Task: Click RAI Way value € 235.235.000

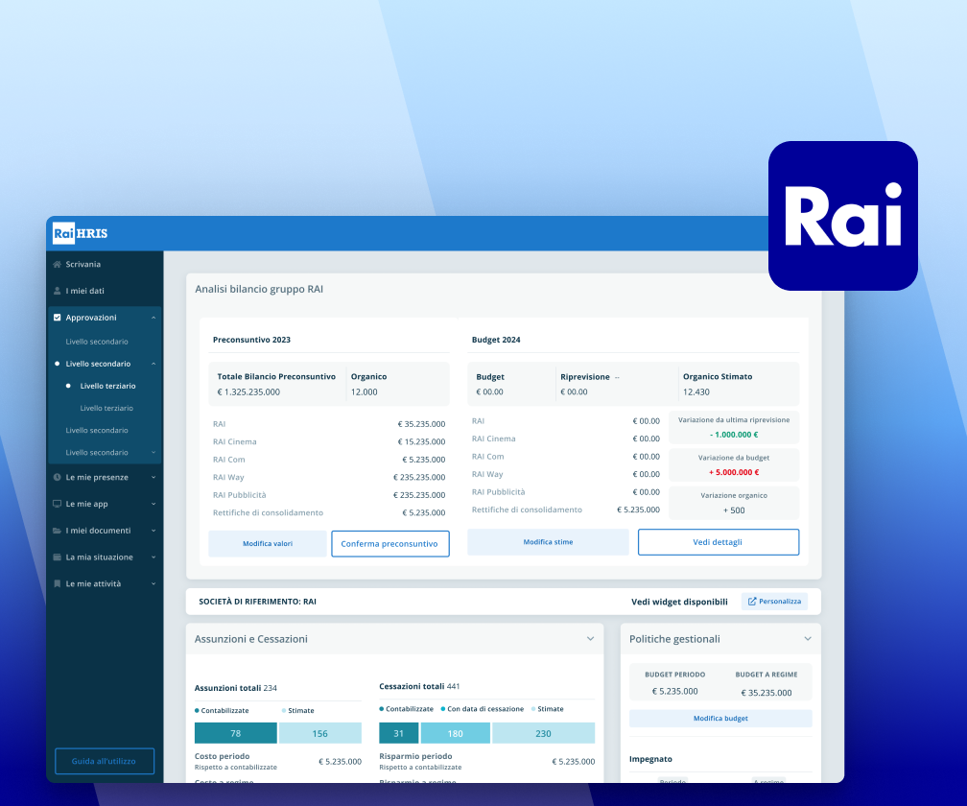Action: click(419, 477)
